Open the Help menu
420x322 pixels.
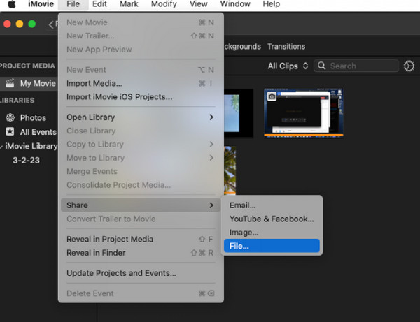point(271,4)
